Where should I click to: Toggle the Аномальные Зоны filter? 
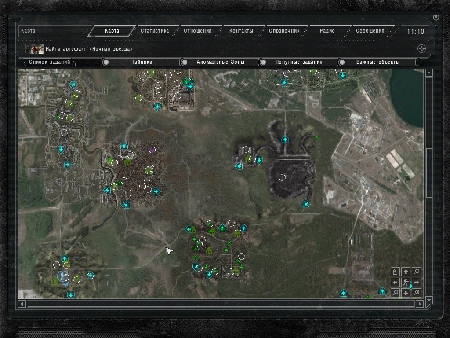(221, 62)
